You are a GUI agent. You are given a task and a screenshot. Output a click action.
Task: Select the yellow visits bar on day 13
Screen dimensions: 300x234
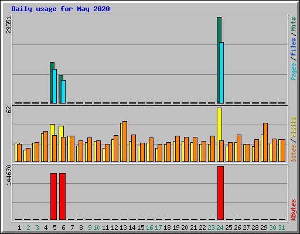coord(121,142)
